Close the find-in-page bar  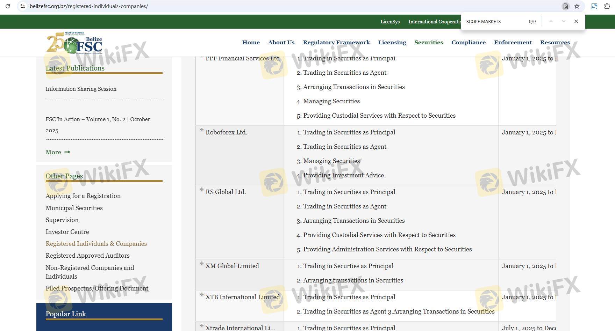576,21
